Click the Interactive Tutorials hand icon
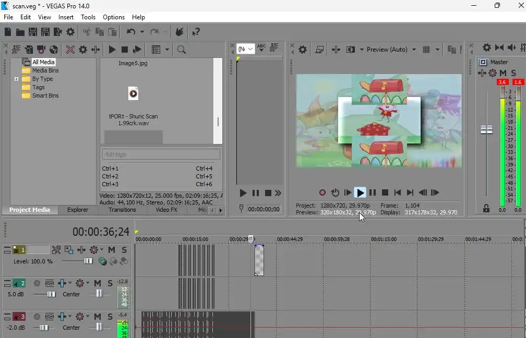 (x=180, y=32)
